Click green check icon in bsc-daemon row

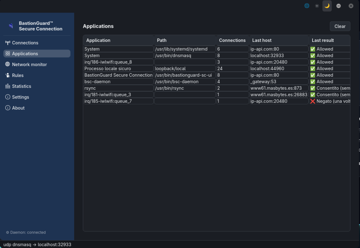point(313,82)
